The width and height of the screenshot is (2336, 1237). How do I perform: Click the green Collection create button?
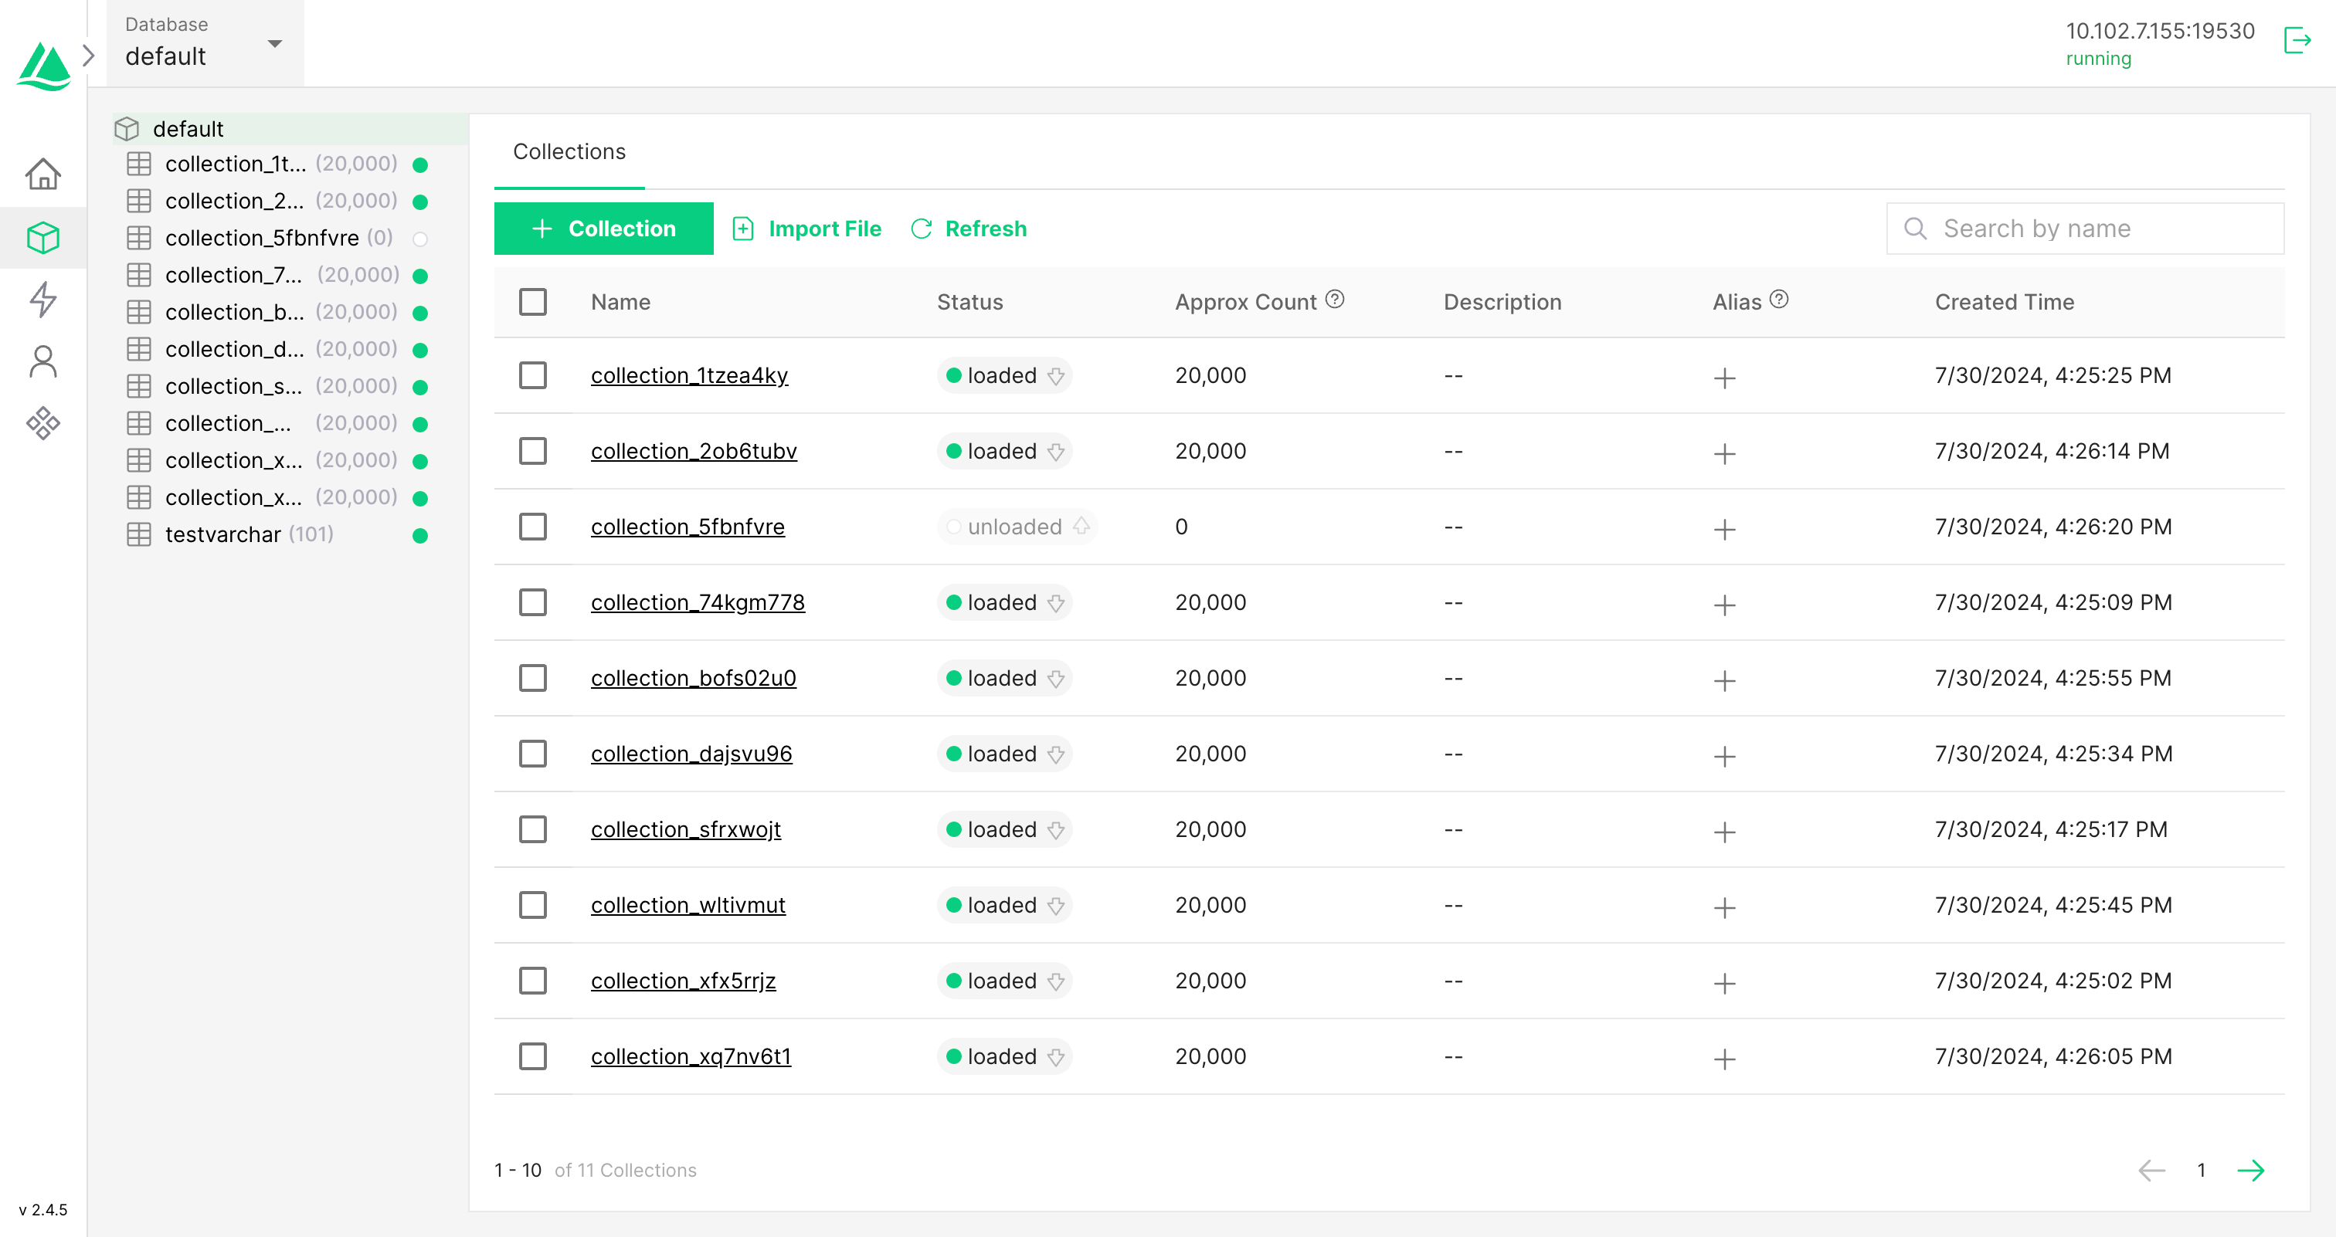coord(603,229)
